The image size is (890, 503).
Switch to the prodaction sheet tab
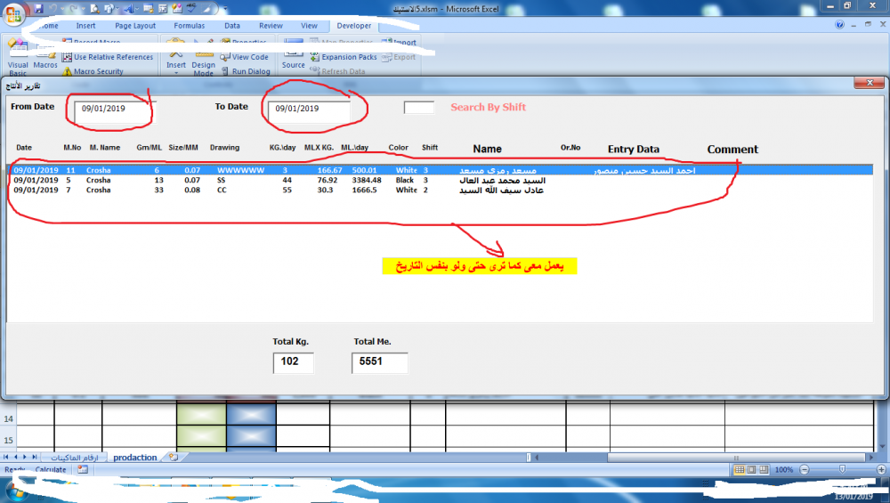point(134,458)
